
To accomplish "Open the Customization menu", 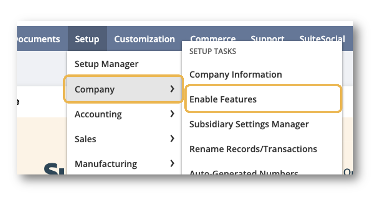I will (145, 39).
